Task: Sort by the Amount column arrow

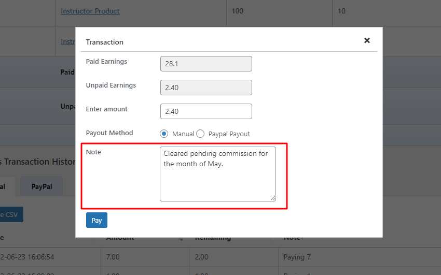Action: 182,239
